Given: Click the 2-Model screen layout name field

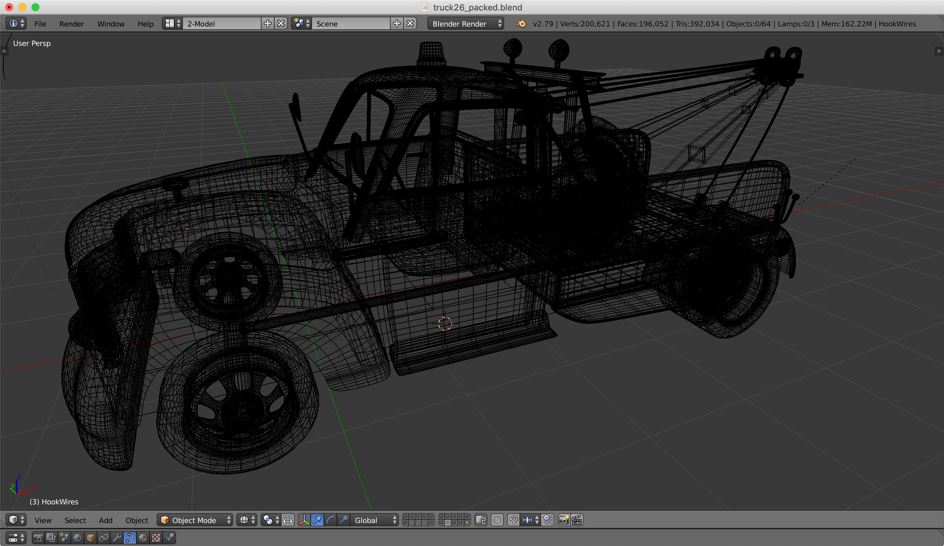Looking at the screenshot, I should [x=221, y=24].
